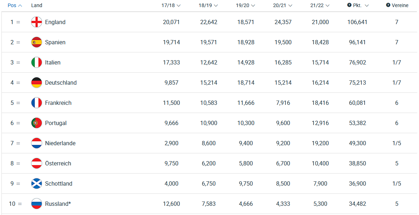Viewport: 419px width, 215px height.
Task: Sort by the 19/20 season column
Action: pos(246,5)
